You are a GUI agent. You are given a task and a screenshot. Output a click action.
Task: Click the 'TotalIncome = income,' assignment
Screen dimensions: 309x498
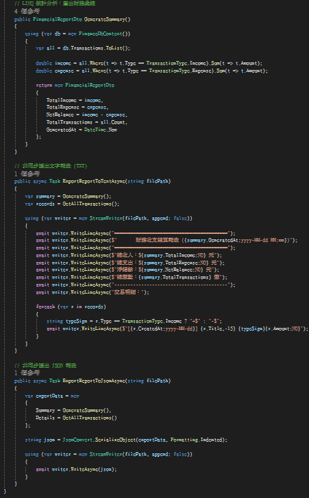(75, 100)
